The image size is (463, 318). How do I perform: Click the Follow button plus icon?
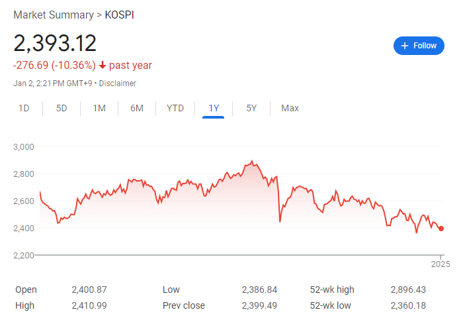tap(405, 46)
